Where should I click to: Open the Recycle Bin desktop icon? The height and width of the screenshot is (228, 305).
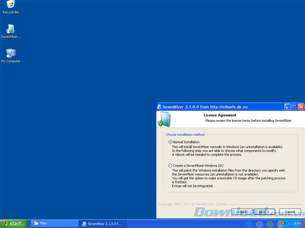click(10, 6)
